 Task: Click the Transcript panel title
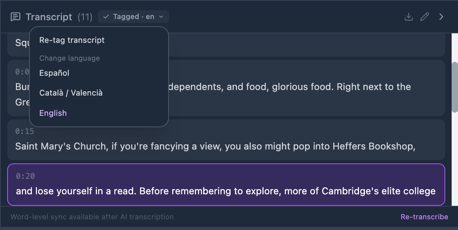point(49,17)
